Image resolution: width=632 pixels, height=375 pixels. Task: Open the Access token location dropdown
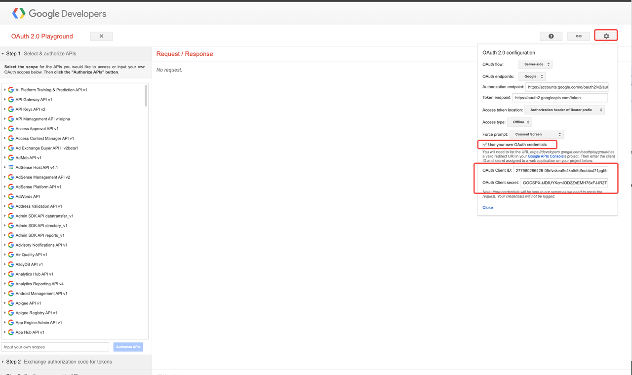[564, 110]
